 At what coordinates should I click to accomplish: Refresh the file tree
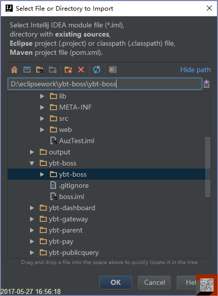pyautogui.click(x=97, y=70)
